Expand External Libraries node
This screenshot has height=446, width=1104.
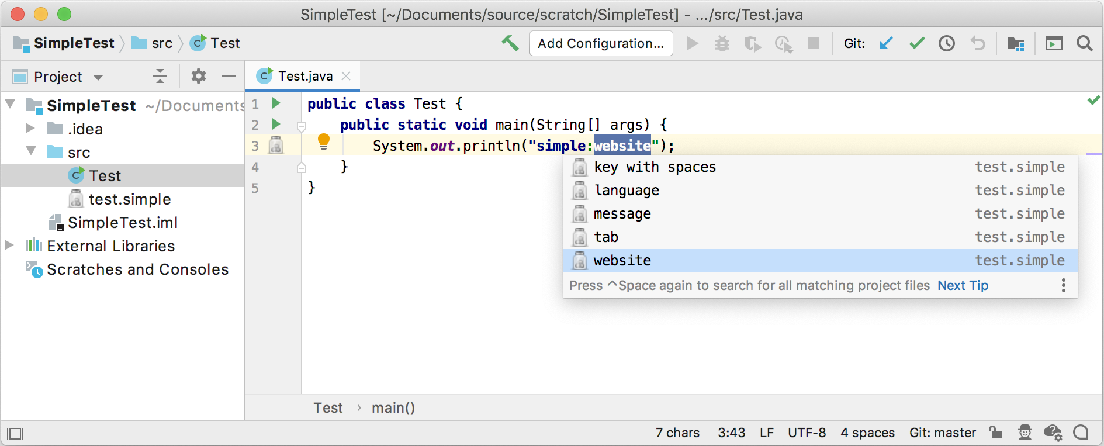[x=9, y=245]
